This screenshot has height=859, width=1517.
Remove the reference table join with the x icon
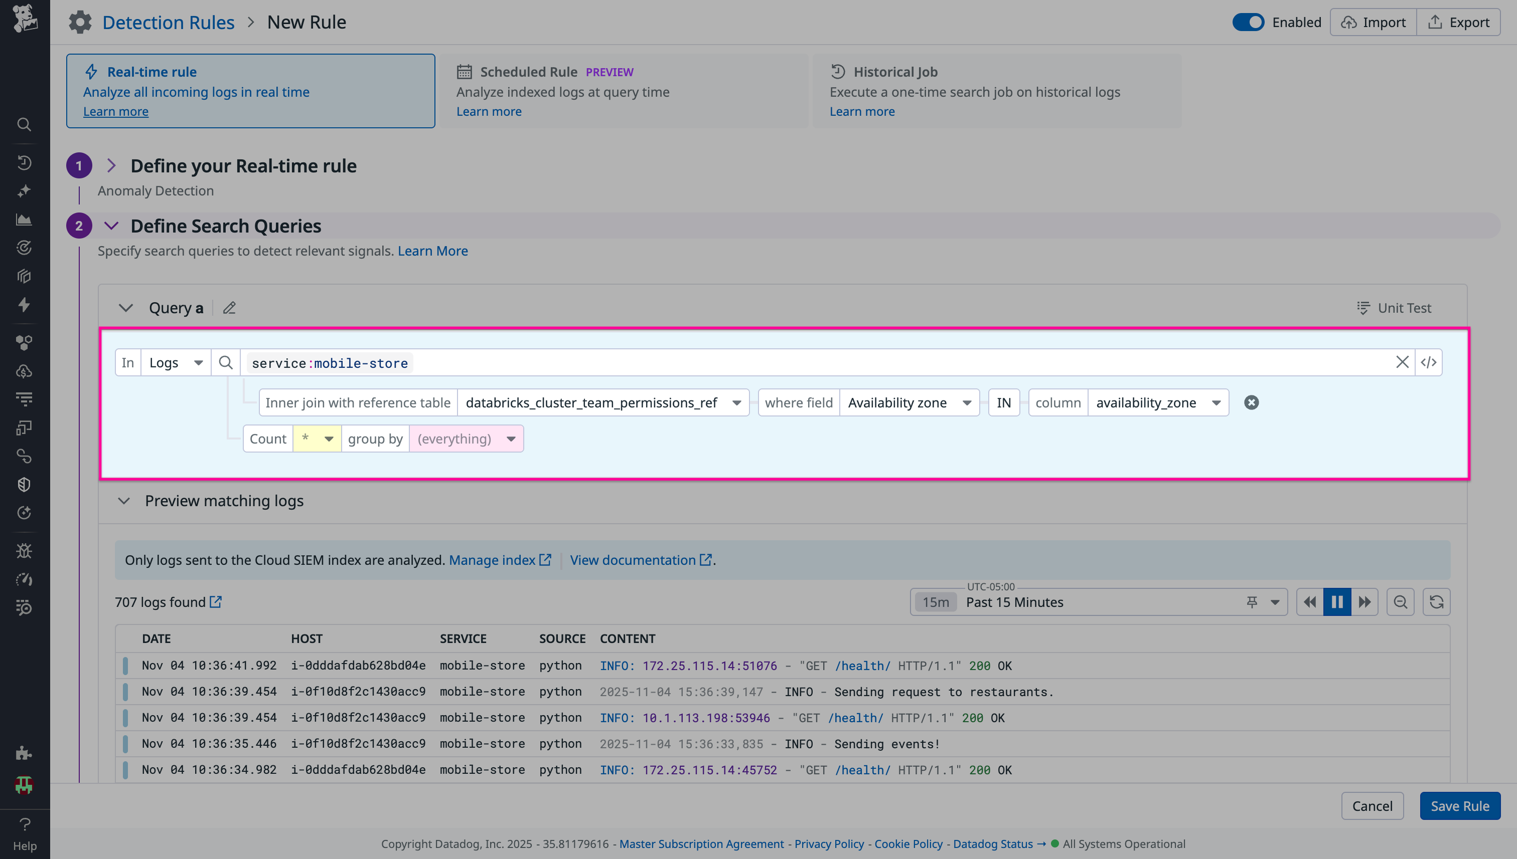pyautogui.click(x=1252, y=402)
